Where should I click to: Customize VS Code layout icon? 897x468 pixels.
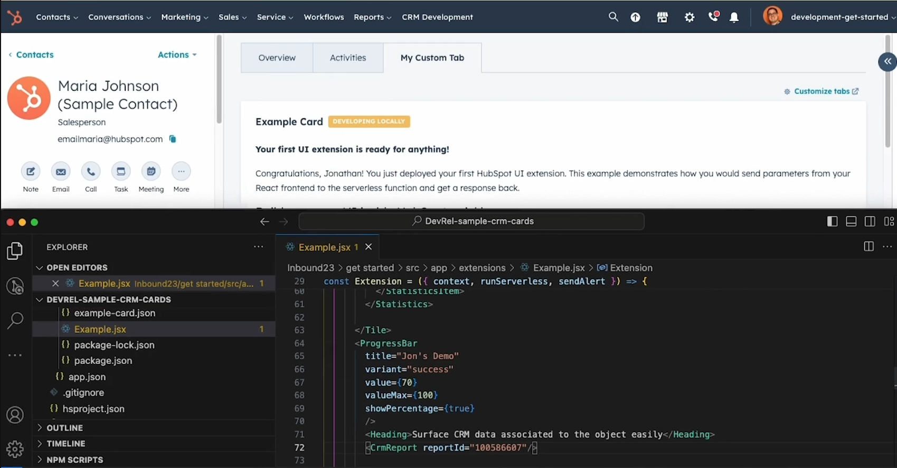(889, 221)
